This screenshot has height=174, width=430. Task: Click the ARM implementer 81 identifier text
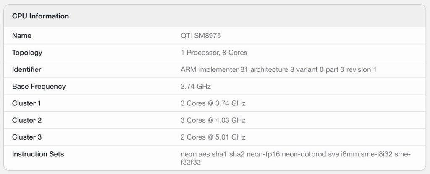coord(278,69)
